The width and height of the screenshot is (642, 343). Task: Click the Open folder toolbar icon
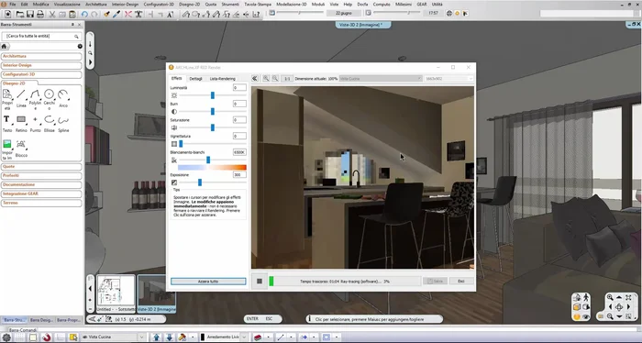pos(19,15)
